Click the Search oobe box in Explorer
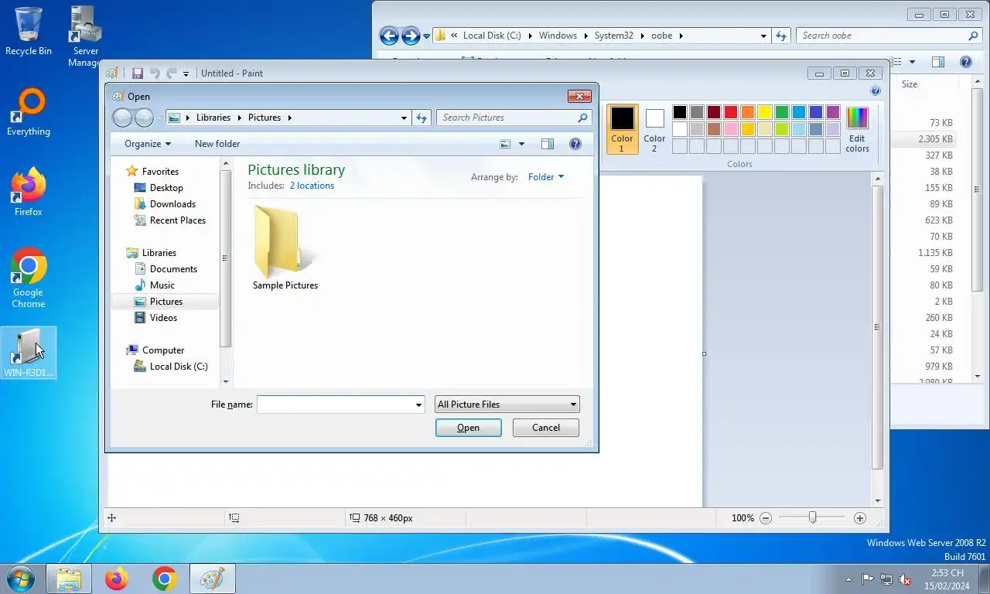This screenshot has width=990, height=594. (x=889, y=36)
